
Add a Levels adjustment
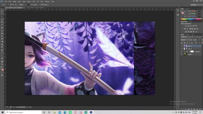point(188,26)
